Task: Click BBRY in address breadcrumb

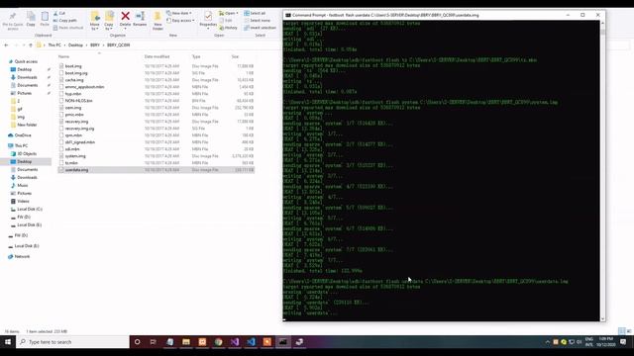Action: pyautogui.click(x=95, y=45)
